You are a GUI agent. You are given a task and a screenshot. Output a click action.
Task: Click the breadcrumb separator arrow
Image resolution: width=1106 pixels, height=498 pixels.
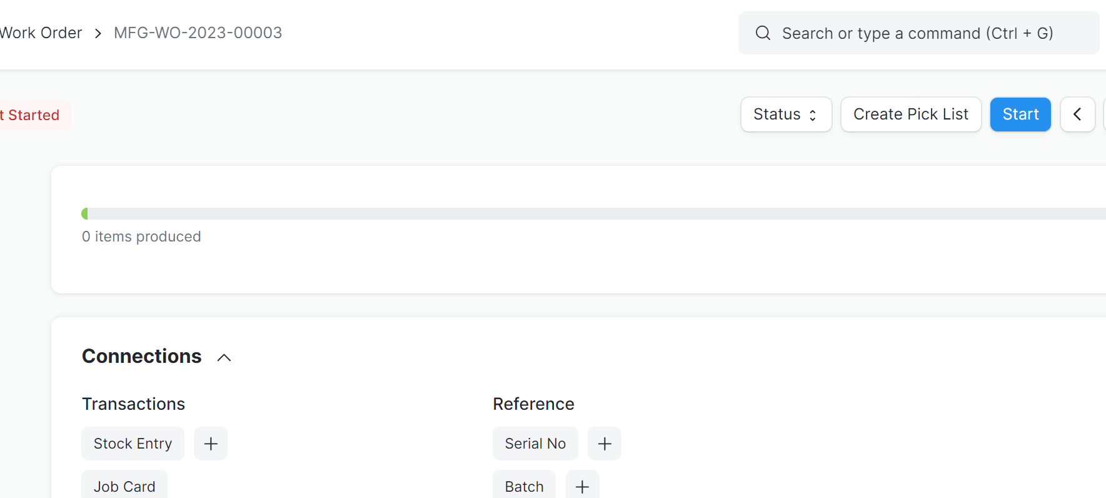[98, 33]
